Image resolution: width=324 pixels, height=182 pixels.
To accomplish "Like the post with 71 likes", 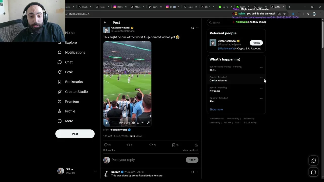I will [x=152, y=145].
